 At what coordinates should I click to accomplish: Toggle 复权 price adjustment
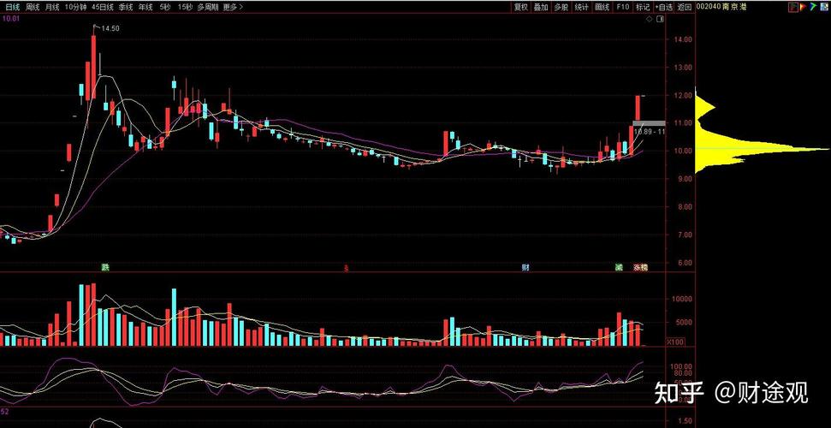[520, 7]
